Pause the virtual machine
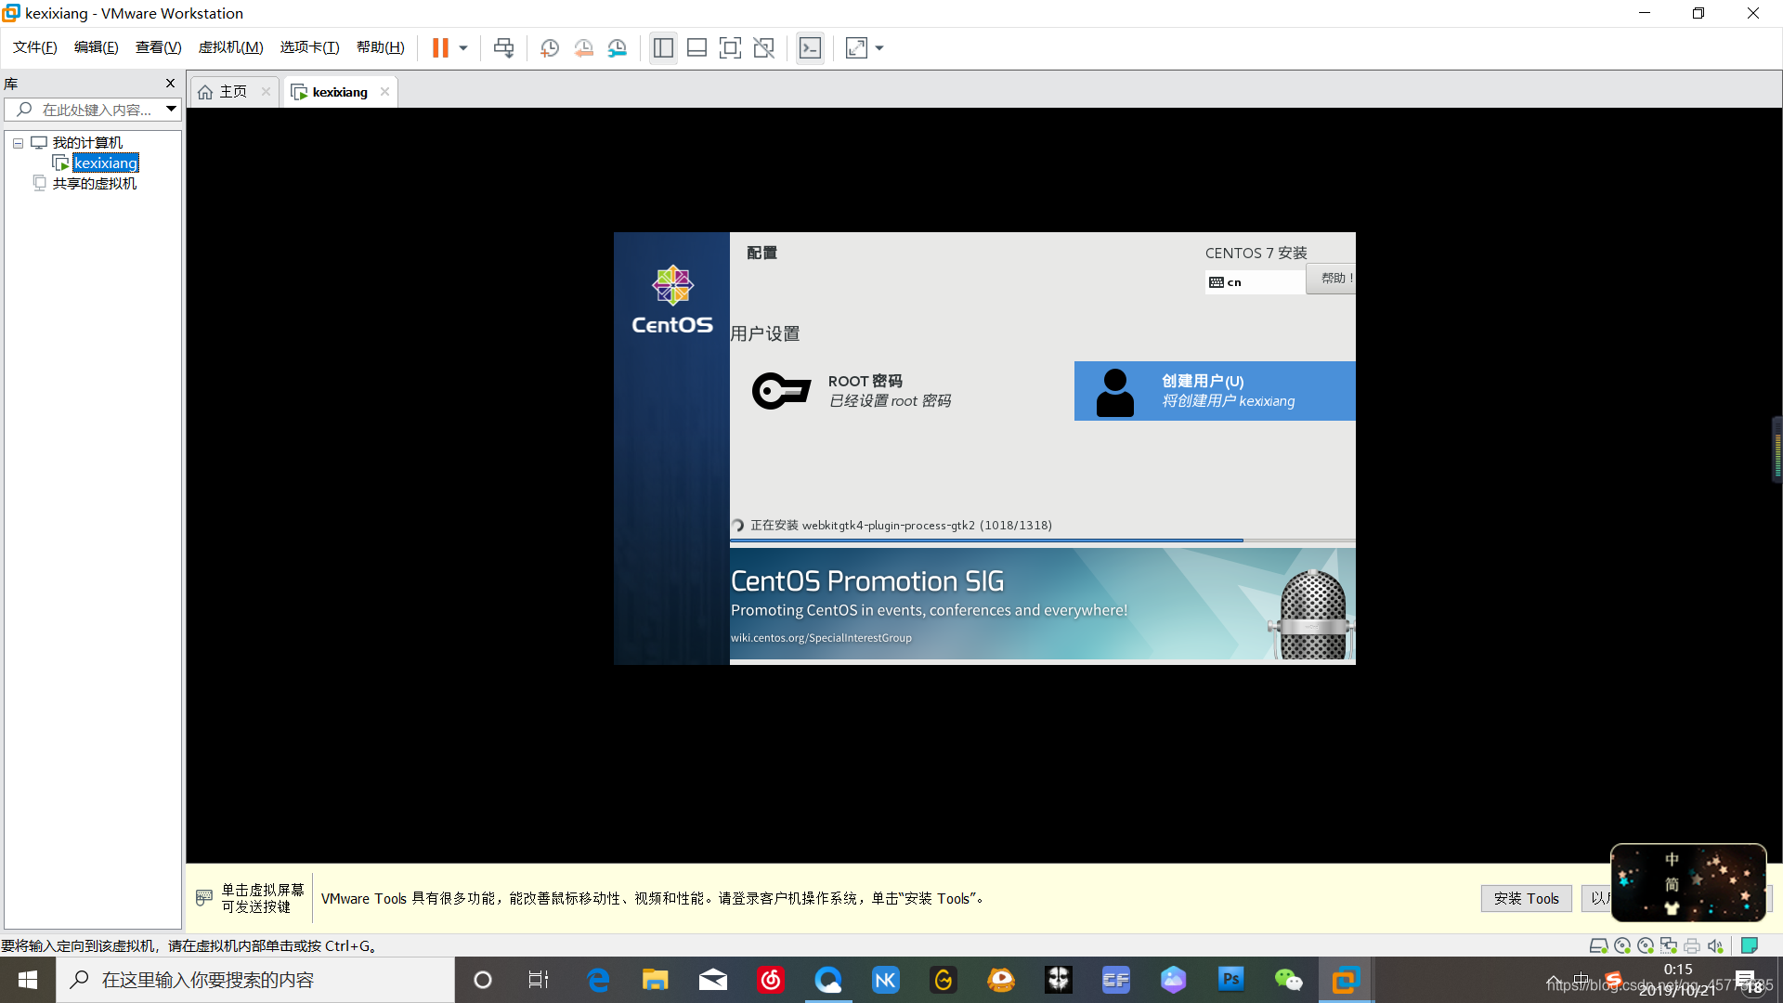 coord(440,47)
